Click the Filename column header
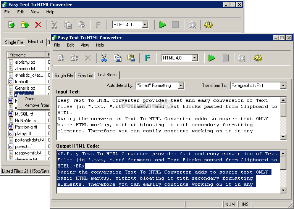294x209 pixels. pyautogui.click(x=25, y=55)
